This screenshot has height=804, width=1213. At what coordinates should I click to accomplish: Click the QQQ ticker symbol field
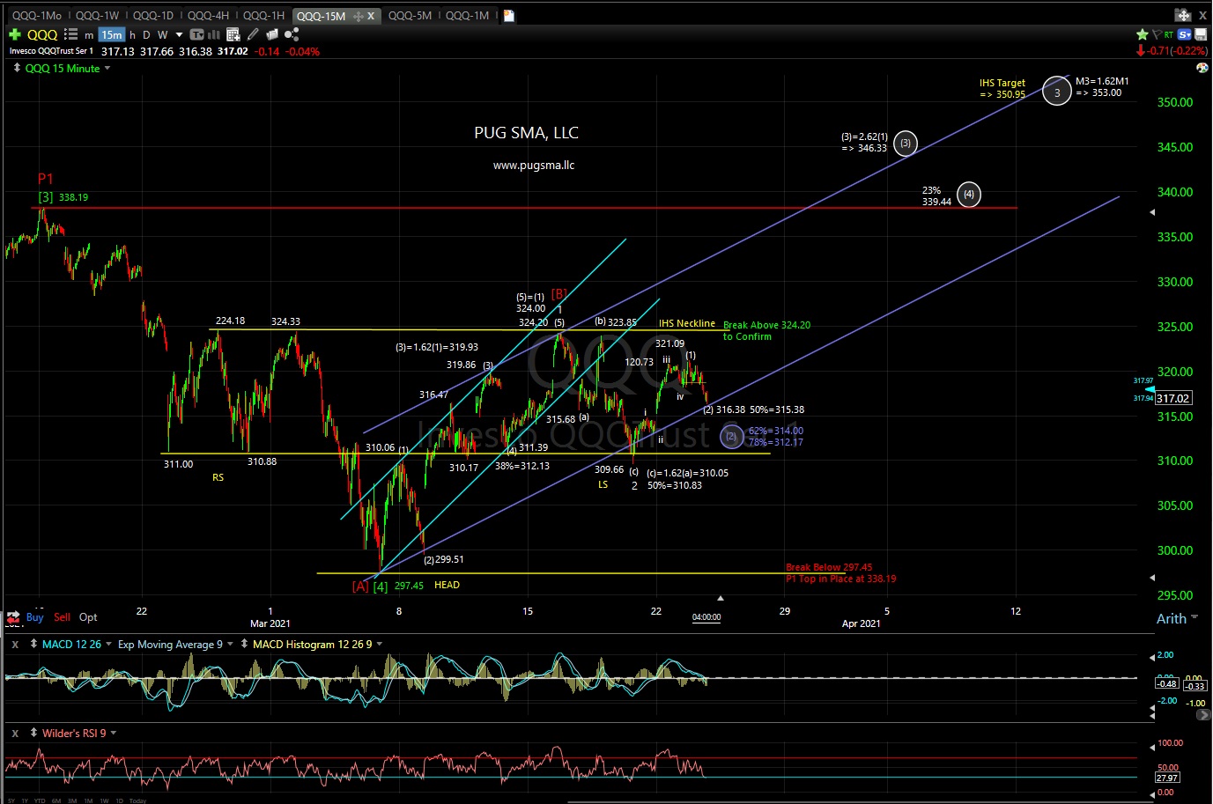(42, 34)
